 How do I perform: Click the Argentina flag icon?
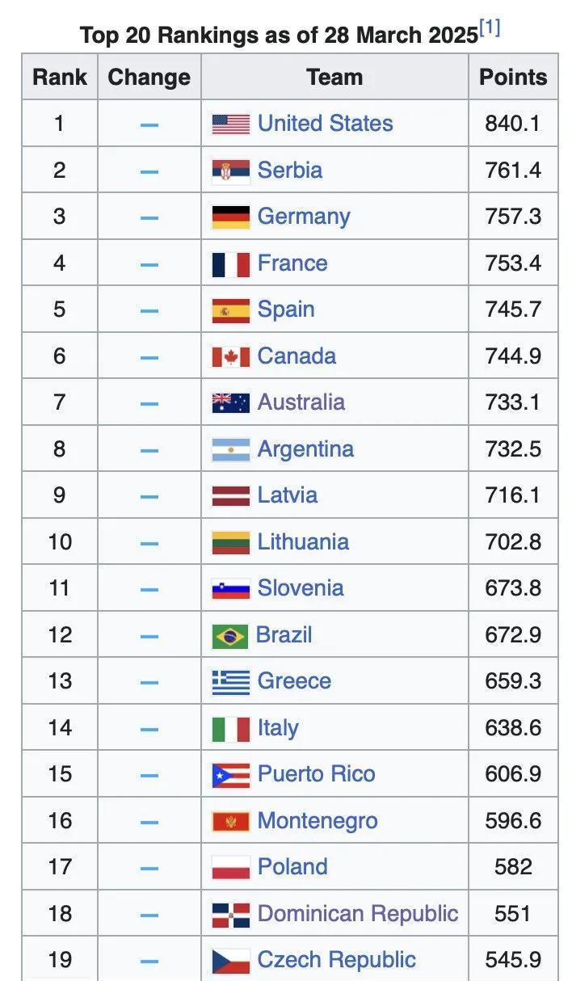tap(230, 449)
